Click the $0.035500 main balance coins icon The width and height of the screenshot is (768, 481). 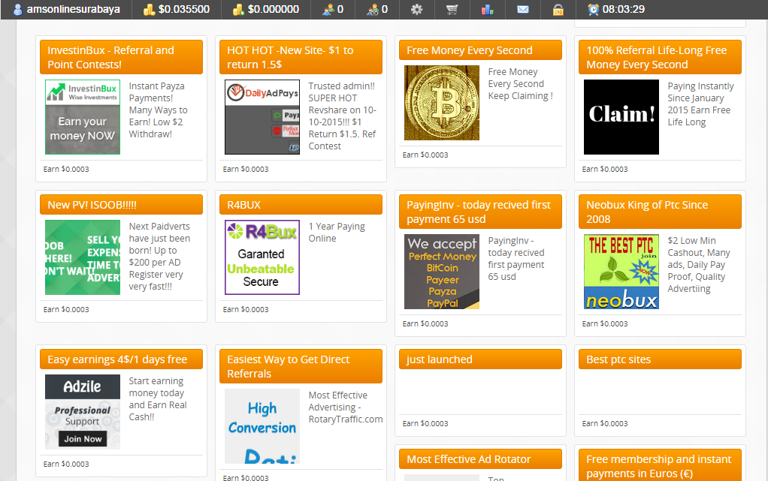click(149, 9)
